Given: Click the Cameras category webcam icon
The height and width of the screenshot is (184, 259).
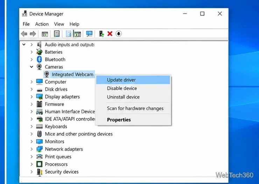Looking at the screenshot, I should tap(39, 67).
